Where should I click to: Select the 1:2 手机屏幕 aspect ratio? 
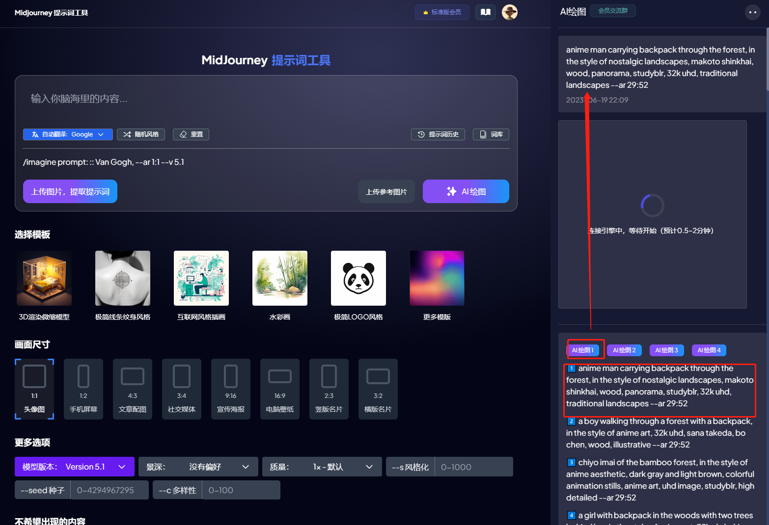83,389
